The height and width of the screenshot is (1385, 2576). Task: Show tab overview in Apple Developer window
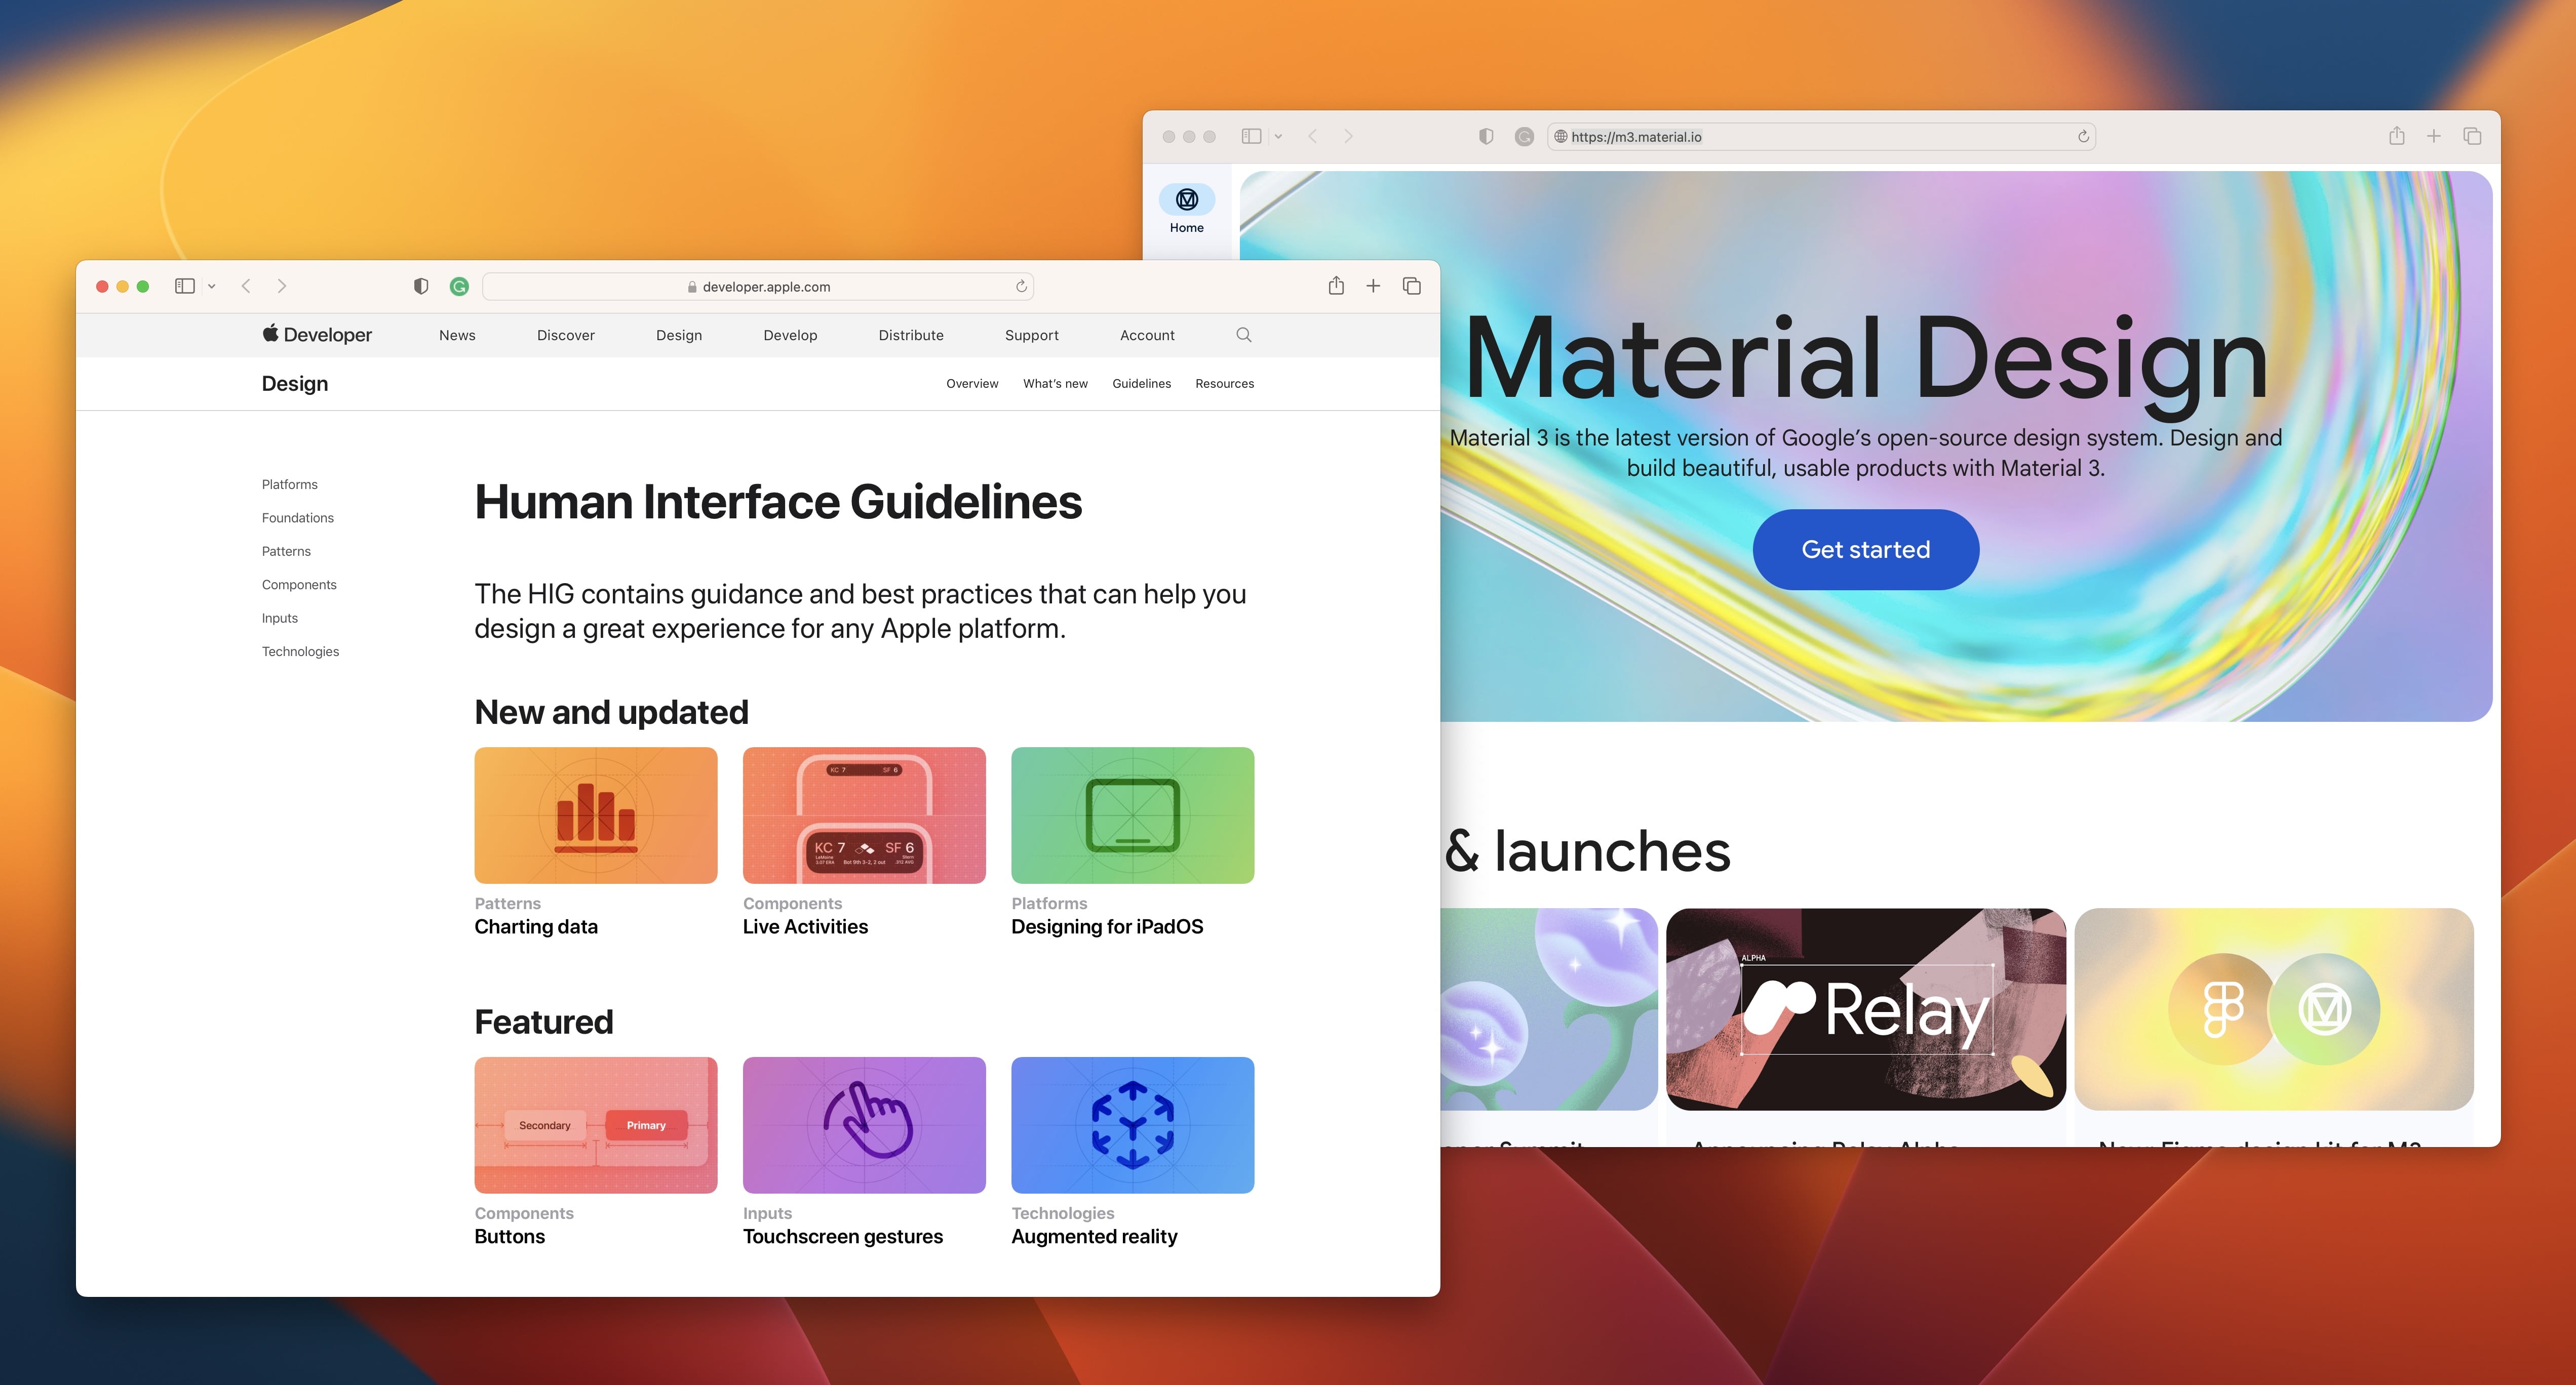click(x=1412, y=286)
